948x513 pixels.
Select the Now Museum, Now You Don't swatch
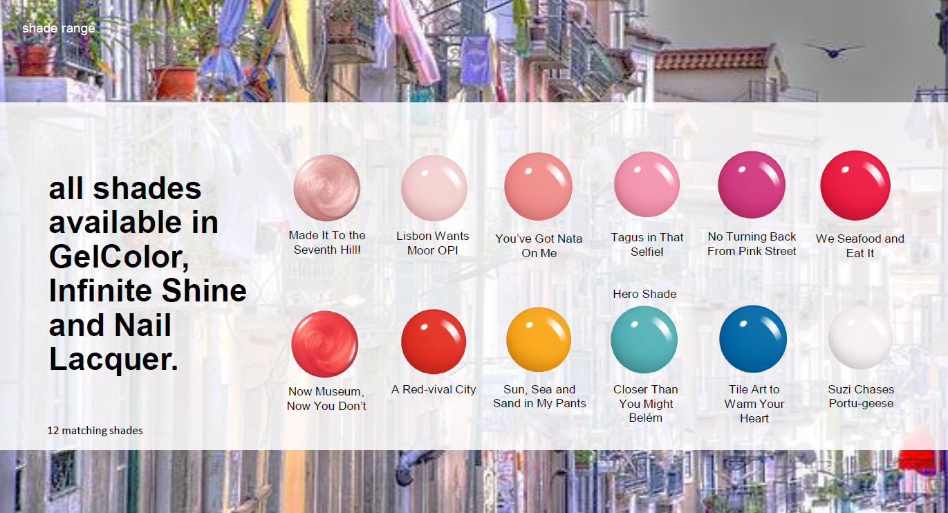point(324,344)
